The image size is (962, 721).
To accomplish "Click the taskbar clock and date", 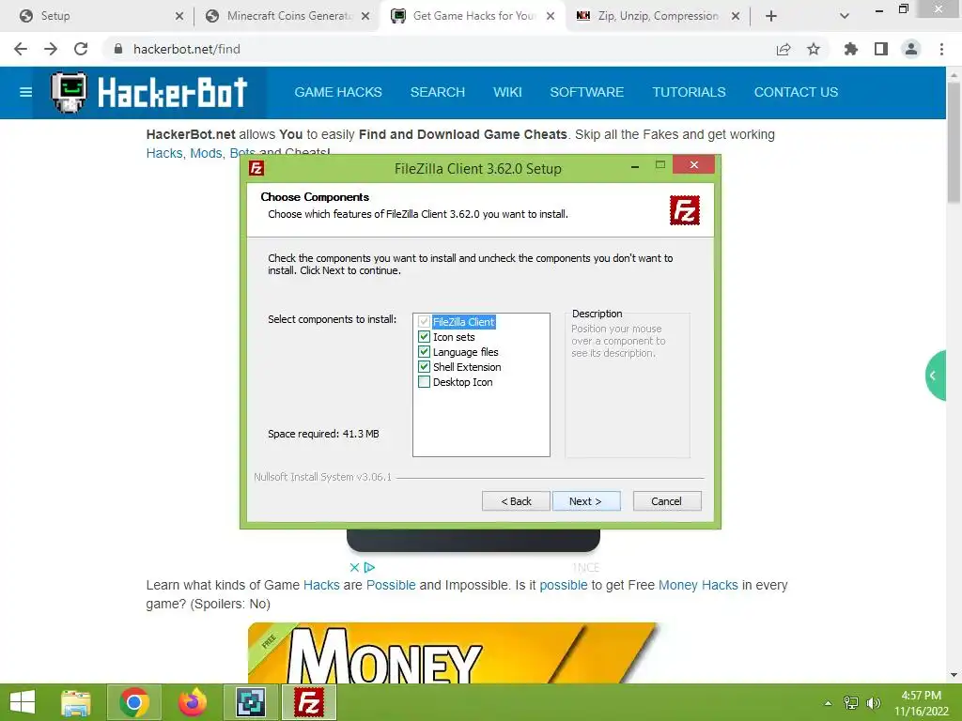I will coord(921,703).
